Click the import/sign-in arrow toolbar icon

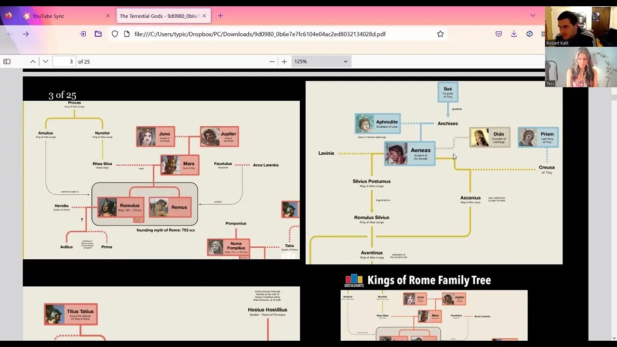pyautogui.click(x=83, y=34)
